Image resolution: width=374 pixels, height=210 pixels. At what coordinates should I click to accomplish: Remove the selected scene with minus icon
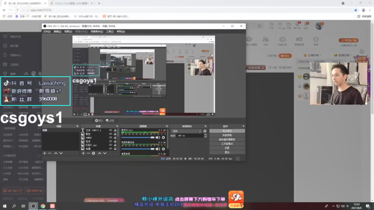click(50, 154)
